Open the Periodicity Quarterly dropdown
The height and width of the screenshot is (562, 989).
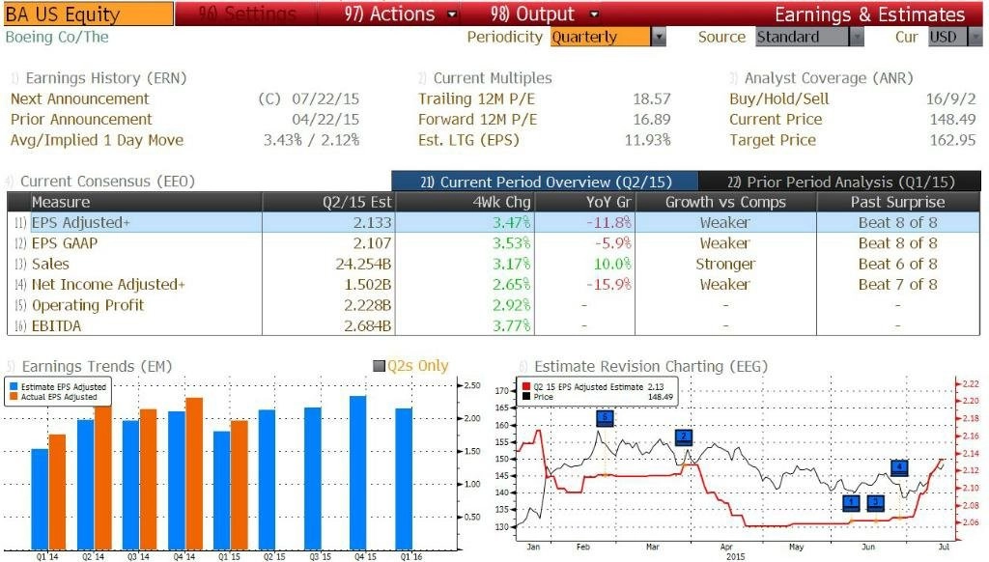point(600,38)
